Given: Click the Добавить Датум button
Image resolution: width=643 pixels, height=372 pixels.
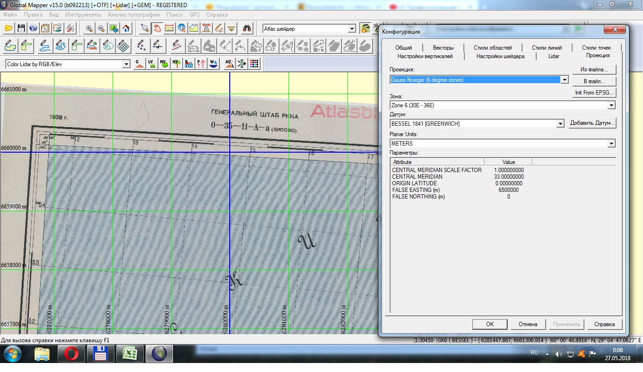Looking at the screenshot, I should coord(593,123).
